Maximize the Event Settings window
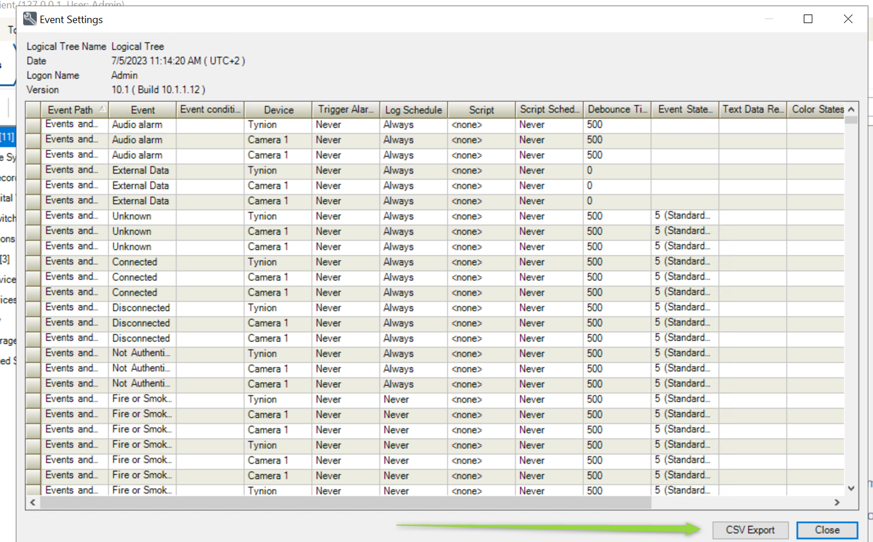 808,19
